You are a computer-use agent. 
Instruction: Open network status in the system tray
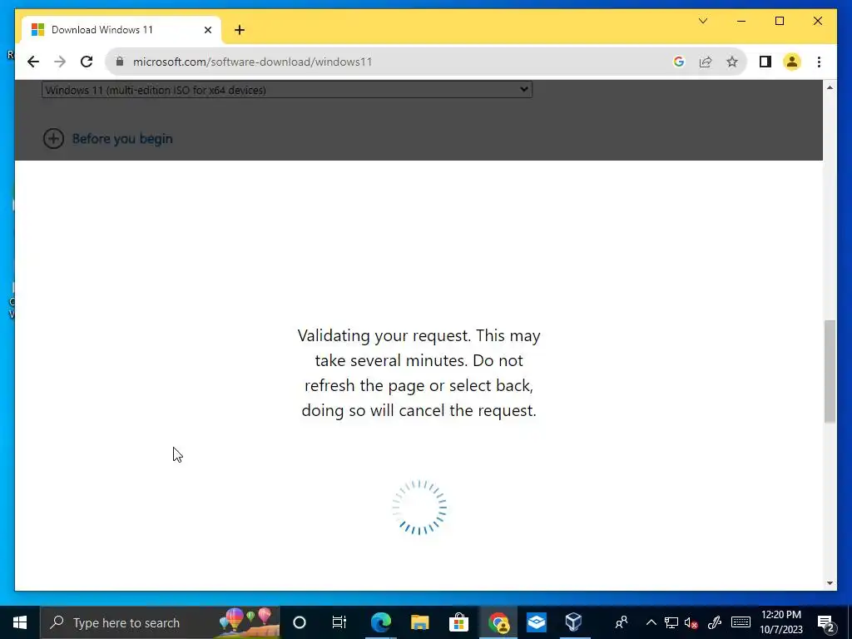click(671, 622)
